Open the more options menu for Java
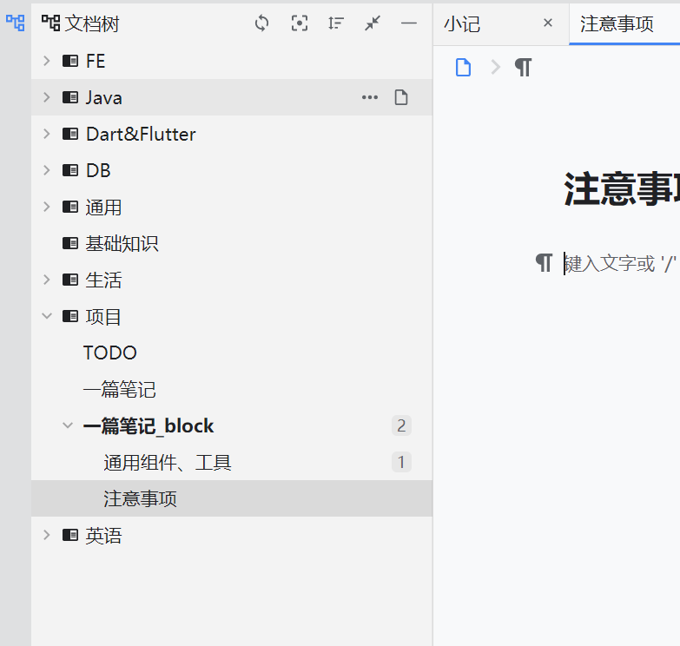The height and width of the screenshot is (646, 680). 370,97
